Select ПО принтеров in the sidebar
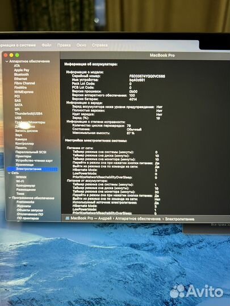The image size is (230, 306). pos(28,218)
